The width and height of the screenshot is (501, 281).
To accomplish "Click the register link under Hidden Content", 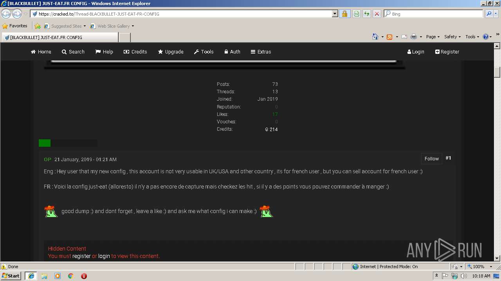I will 81,256.
